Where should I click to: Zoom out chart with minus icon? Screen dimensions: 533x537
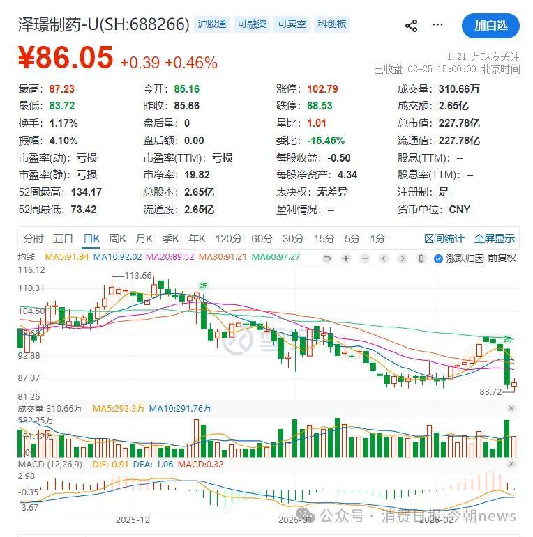click(x=364, y=258)
